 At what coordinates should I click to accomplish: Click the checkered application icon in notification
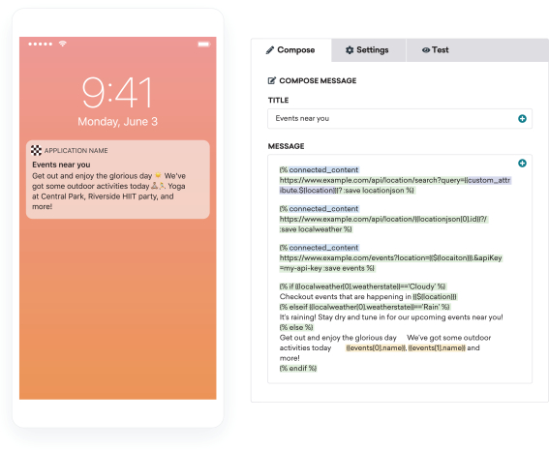(x=36, y=150)
